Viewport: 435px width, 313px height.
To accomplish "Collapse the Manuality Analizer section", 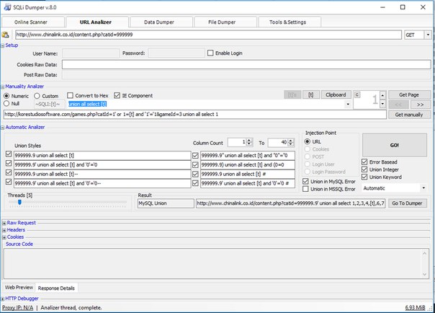I will (x=2, y=87).
